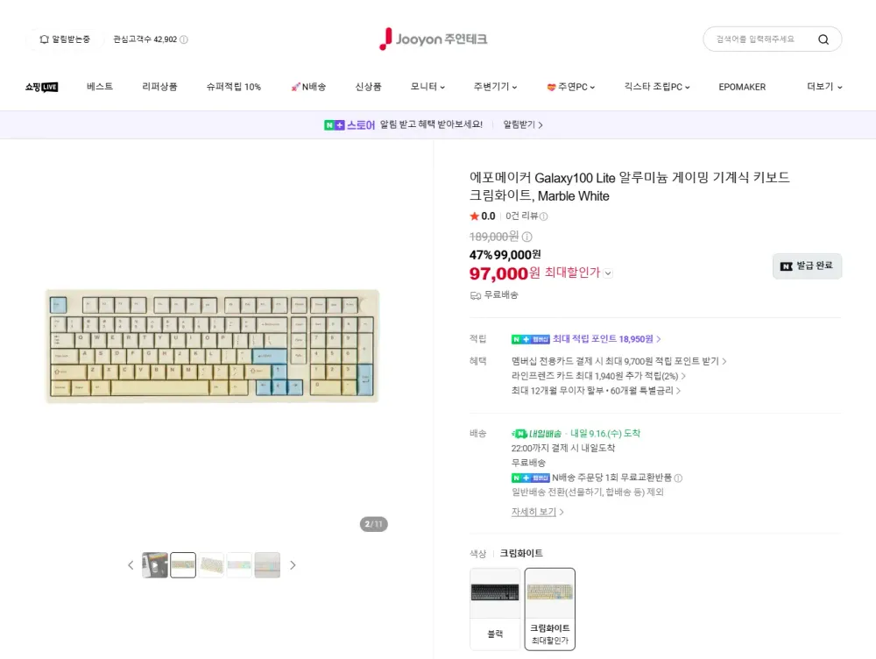Click info icon beside 189,000원 price
The height and width of the screenshot is (659, 876).
click(x=526, y=237)
